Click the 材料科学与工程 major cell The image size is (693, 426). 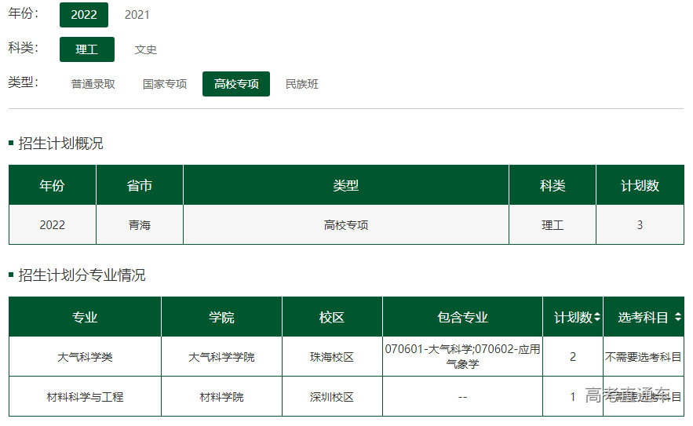pos(85,397)
